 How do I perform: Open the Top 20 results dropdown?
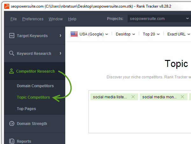[151, 34]
